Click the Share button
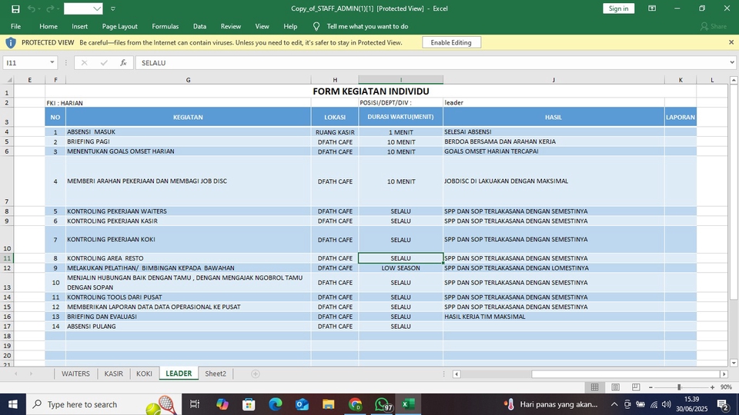The width and height of the screenshot is (739, 415). coord(714,26)
